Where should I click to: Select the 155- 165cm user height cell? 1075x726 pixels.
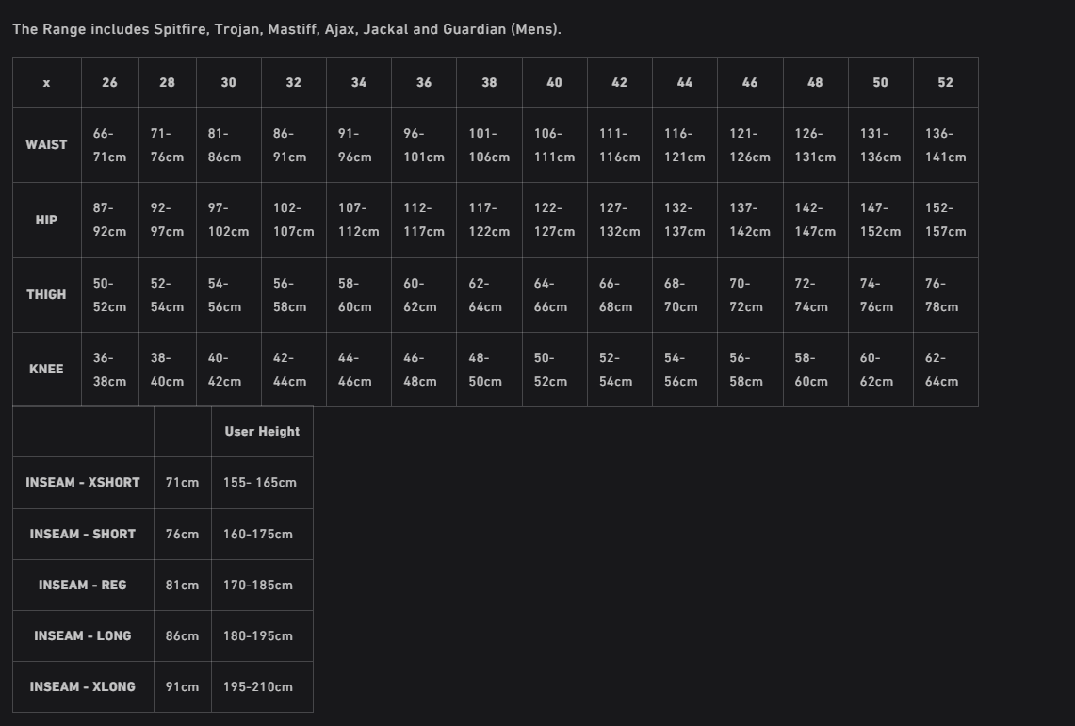pyautogui.click(x=262, y=483)
